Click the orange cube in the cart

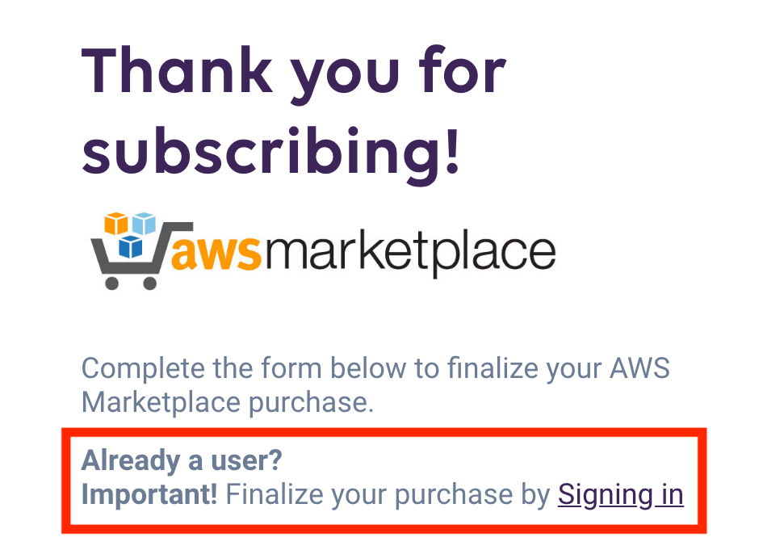pos(116,224)
